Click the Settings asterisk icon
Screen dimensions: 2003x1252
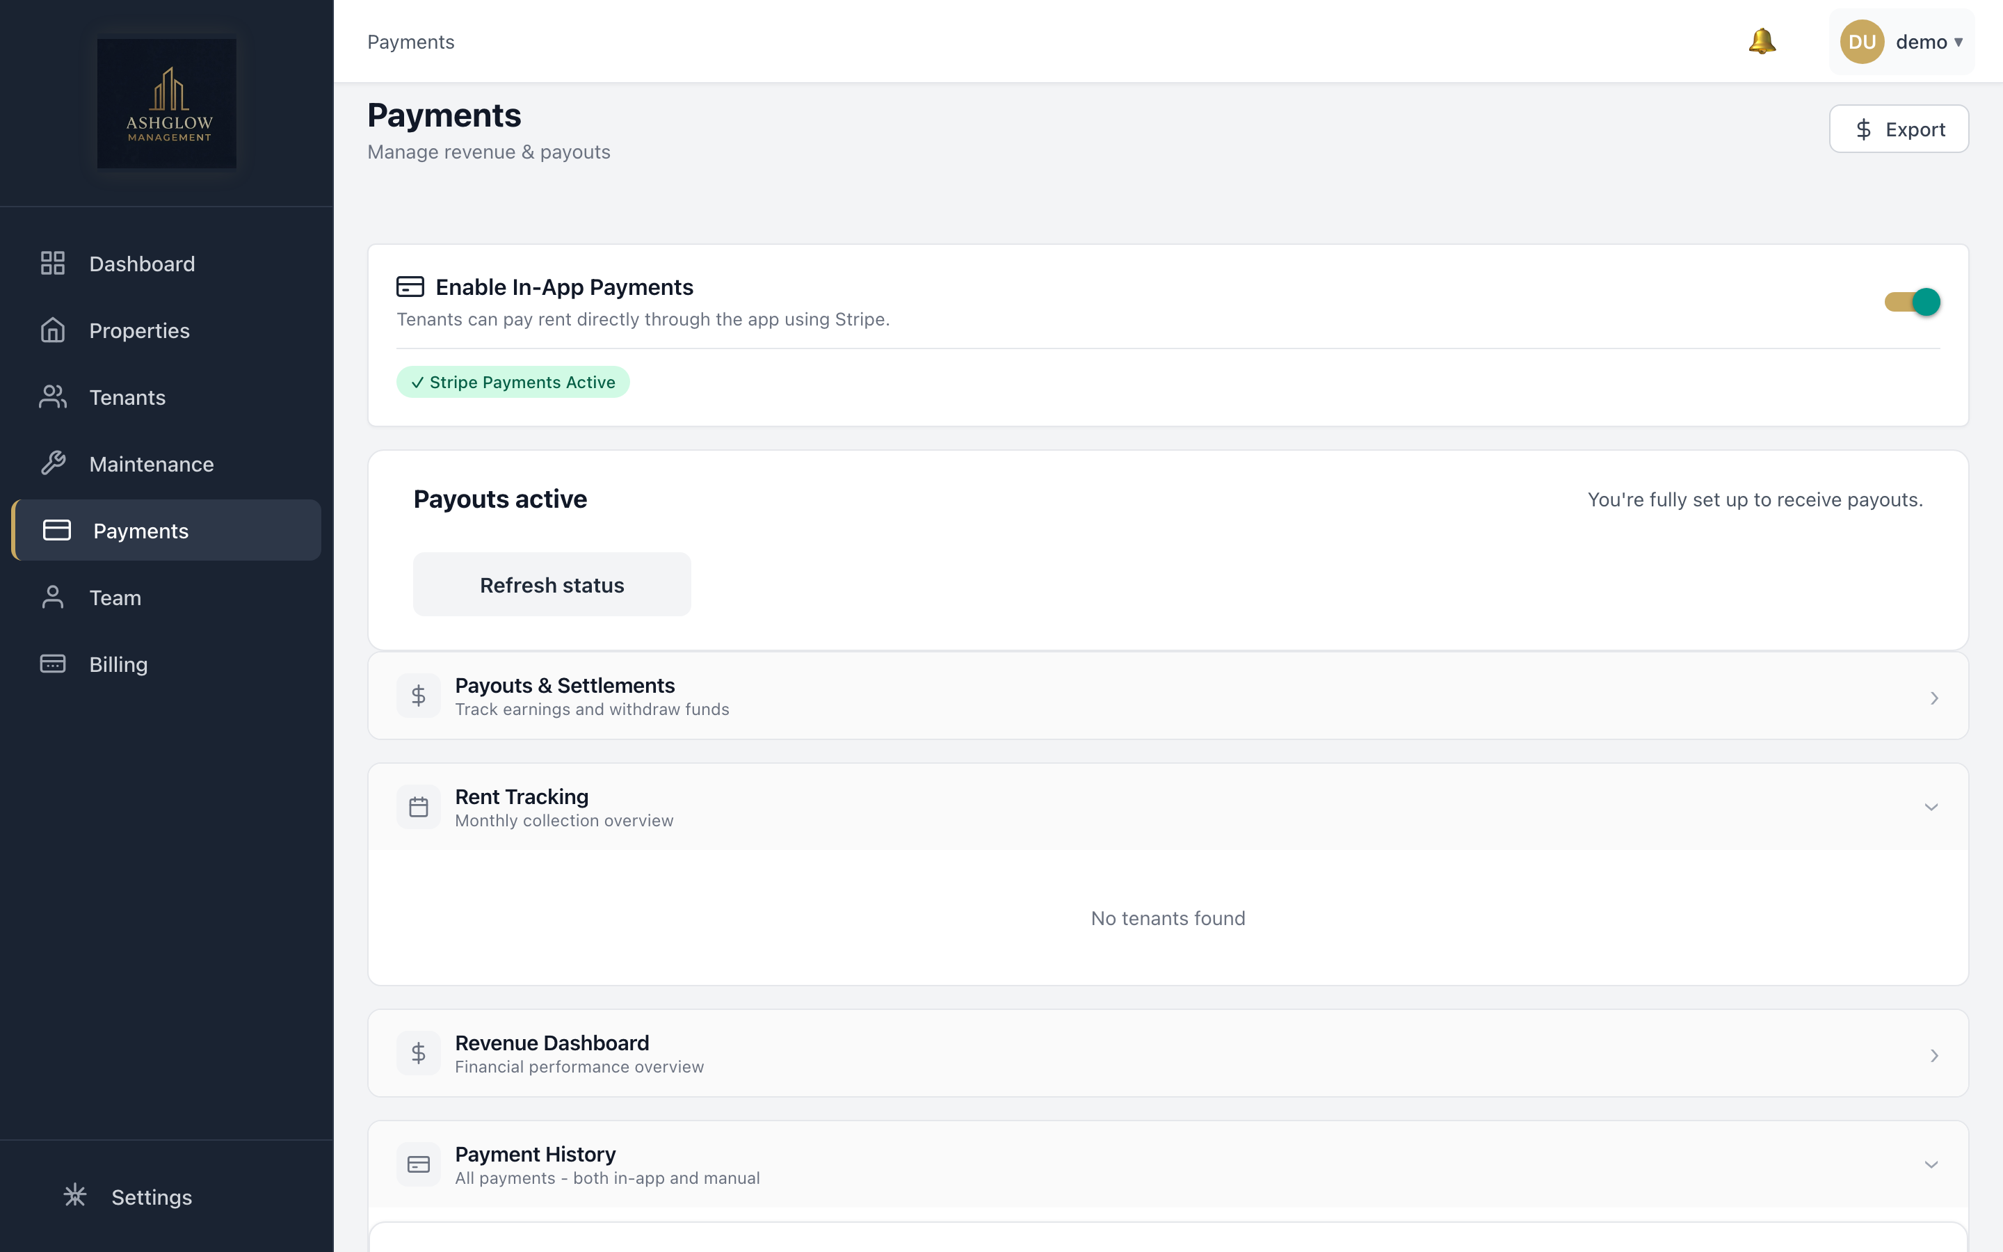[x=75, y=1195]
